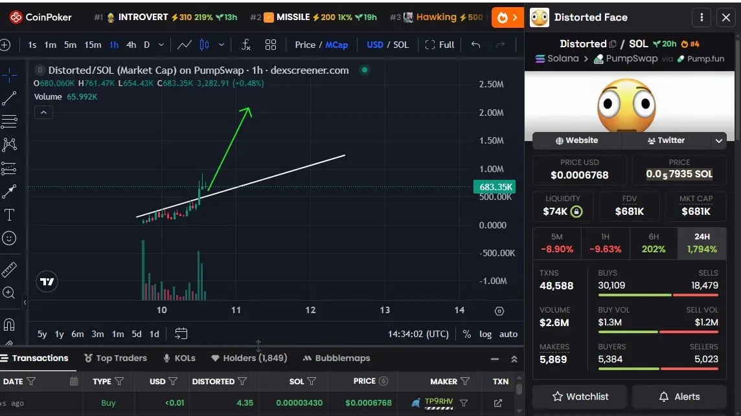Select the 24H stats tab

tap(701, 243)
